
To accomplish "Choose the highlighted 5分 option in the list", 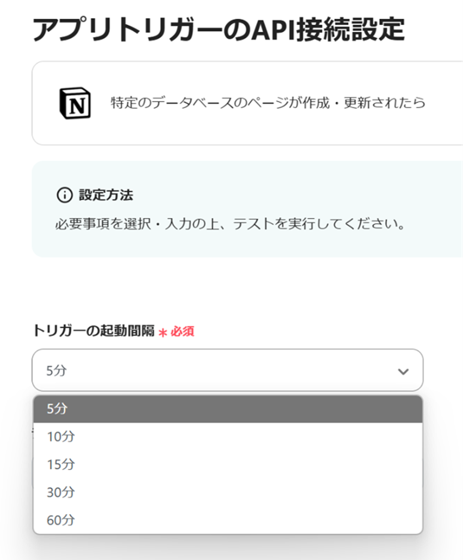I will pyautogui.click(x=57, y=409).
